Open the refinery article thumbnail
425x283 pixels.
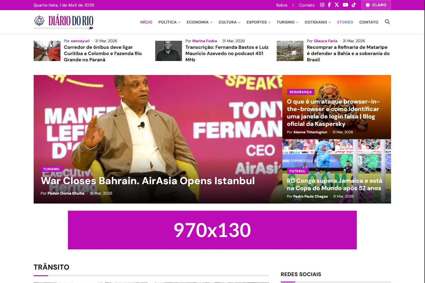[290, 51]
